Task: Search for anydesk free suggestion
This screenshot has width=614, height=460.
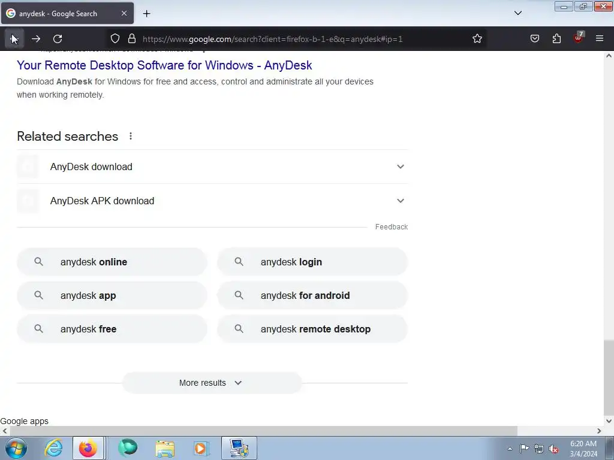Action: click(x=112, y=329)
